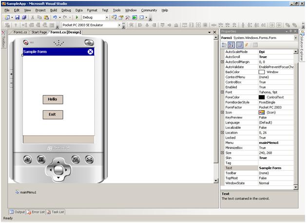The width and height of the screenshot is (307, 223).
Task: Open the active files dropdown arrow in editor
Action: (210, 32)
